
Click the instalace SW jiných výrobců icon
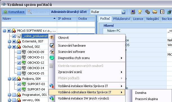(x=52, y=98)
